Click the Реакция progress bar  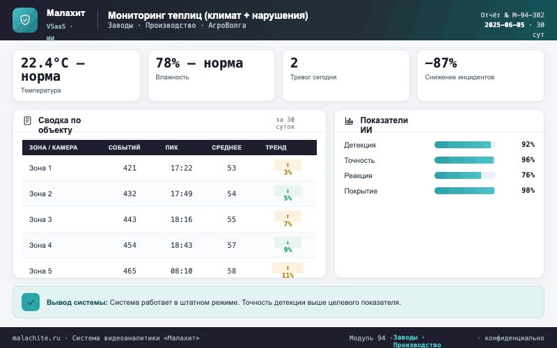(x=464, y=175)
